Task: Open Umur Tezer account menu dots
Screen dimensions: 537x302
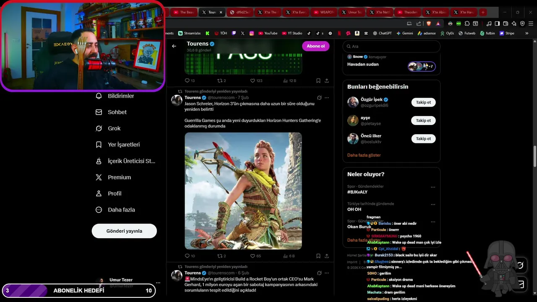Action: click(158, 283)
